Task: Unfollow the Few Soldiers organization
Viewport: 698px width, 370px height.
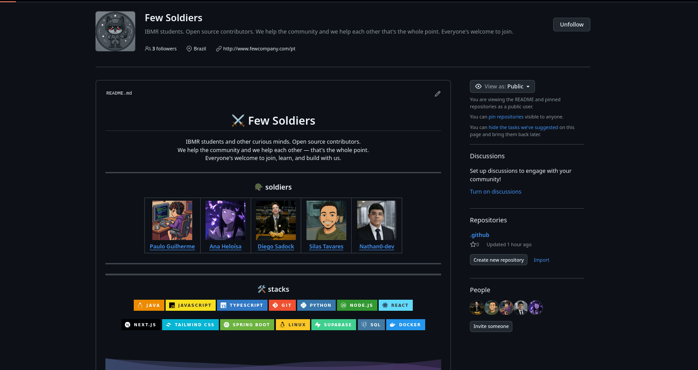Action: [x=571, y=24]
